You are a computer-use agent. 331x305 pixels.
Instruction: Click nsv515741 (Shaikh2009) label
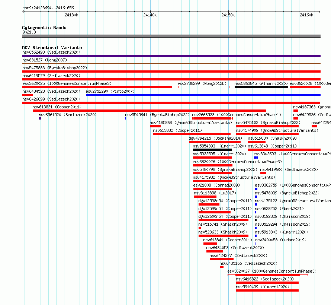coord(223,224)
